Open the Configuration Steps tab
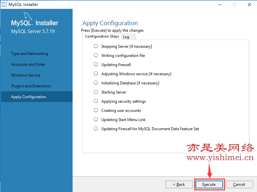257x192 pixels. (x=102, y=37)
